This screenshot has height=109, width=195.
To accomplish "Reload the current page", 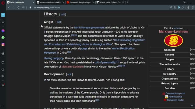I will coord(18,8).
